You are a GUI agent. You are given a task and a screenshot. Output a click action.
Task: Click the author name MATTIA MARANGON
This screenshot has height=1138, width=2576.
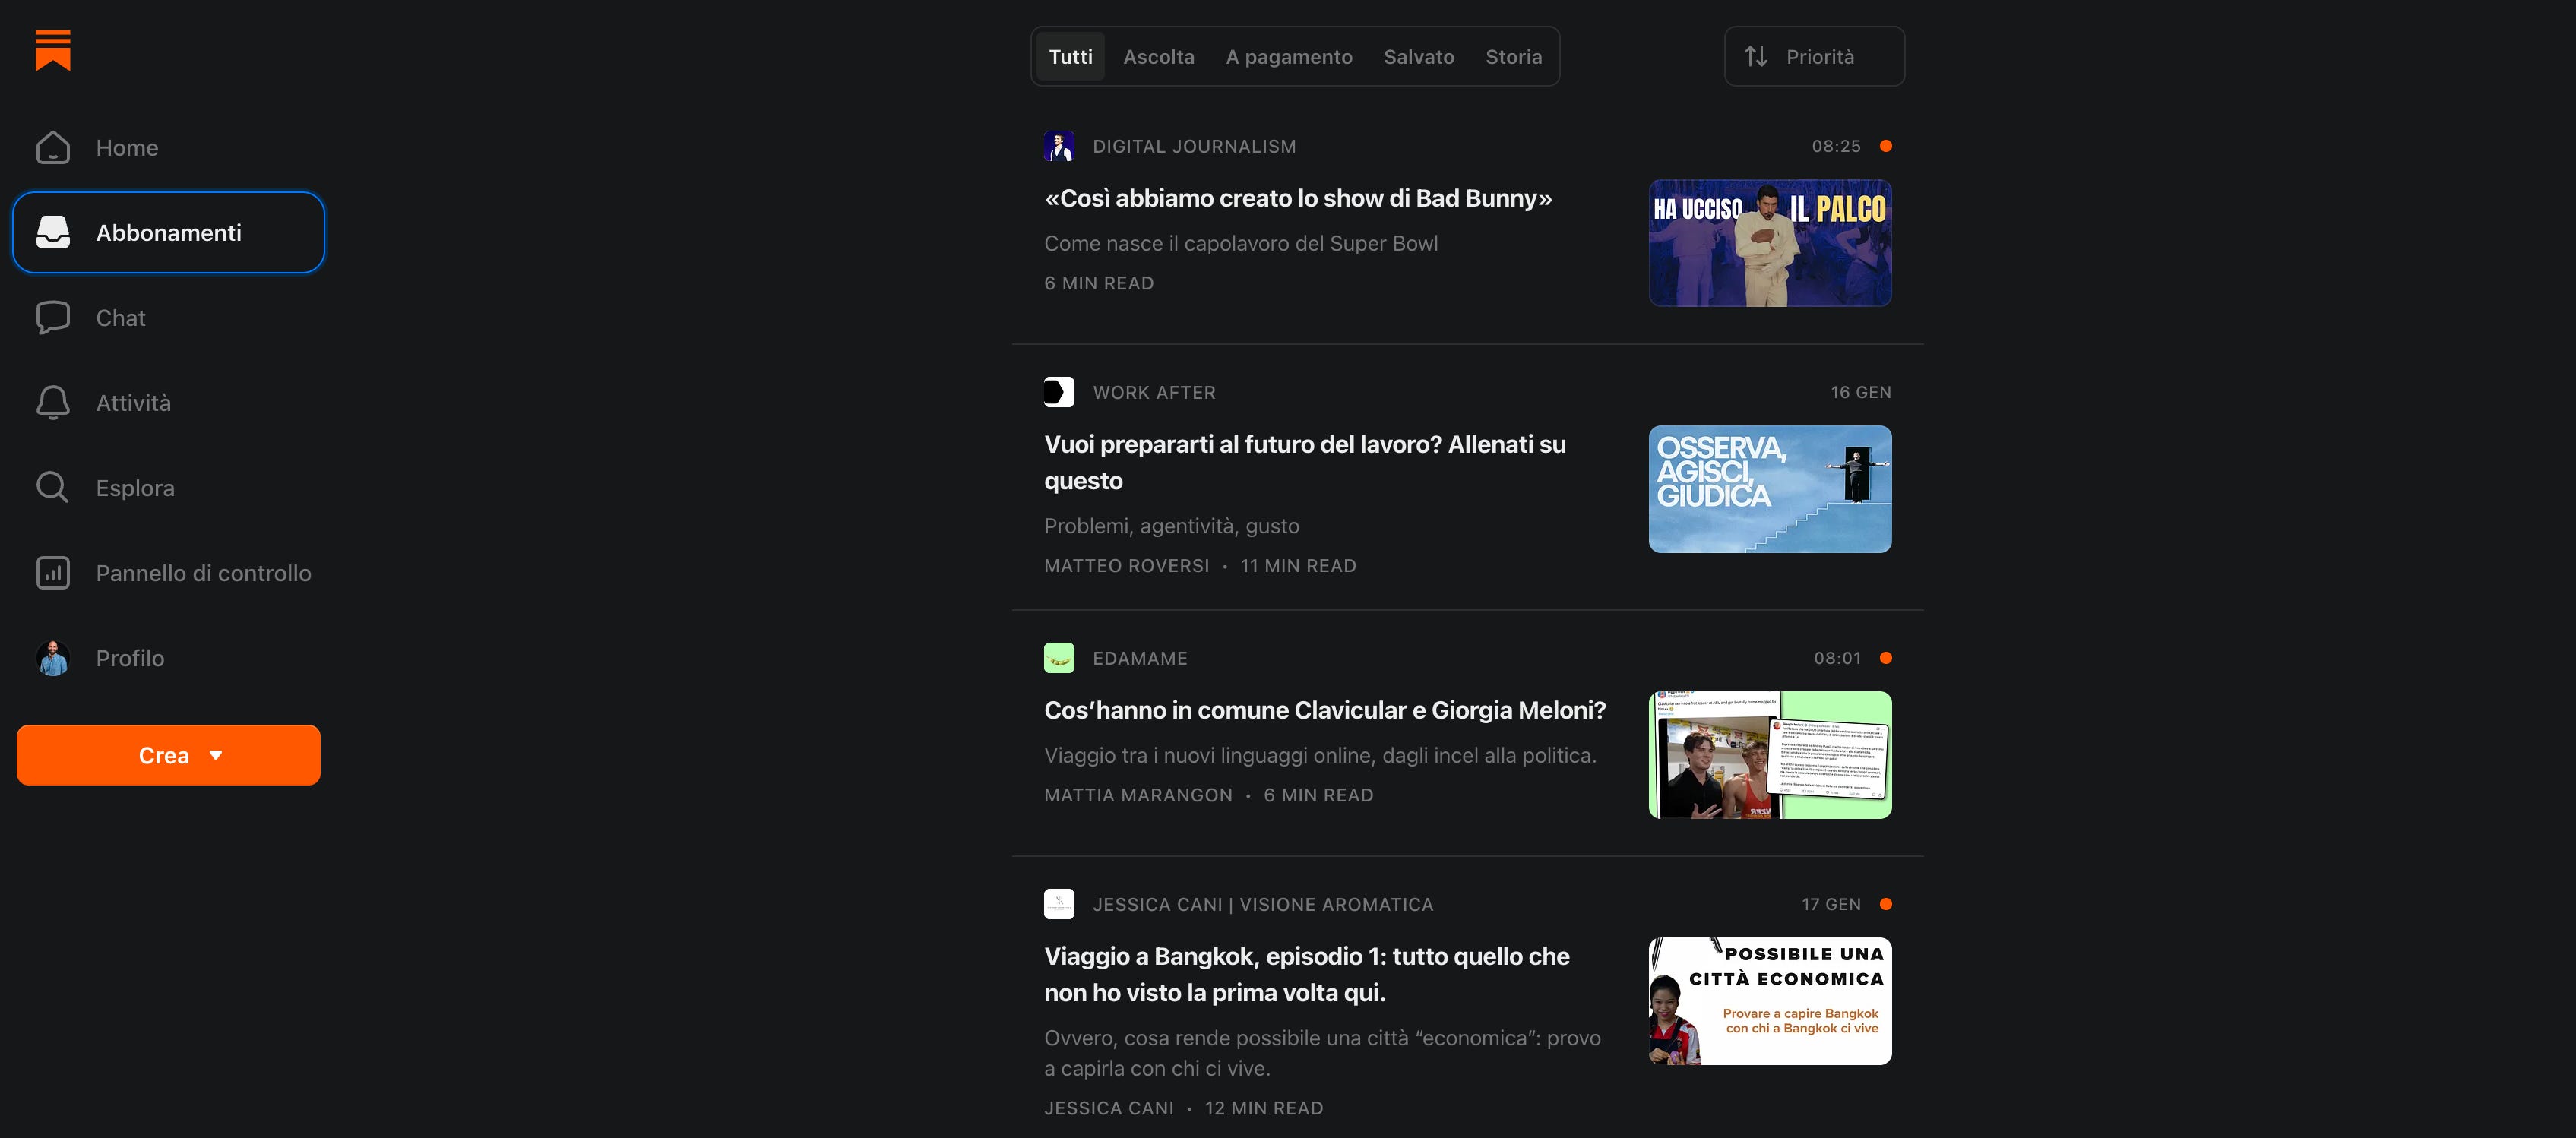coord(1138,795)
